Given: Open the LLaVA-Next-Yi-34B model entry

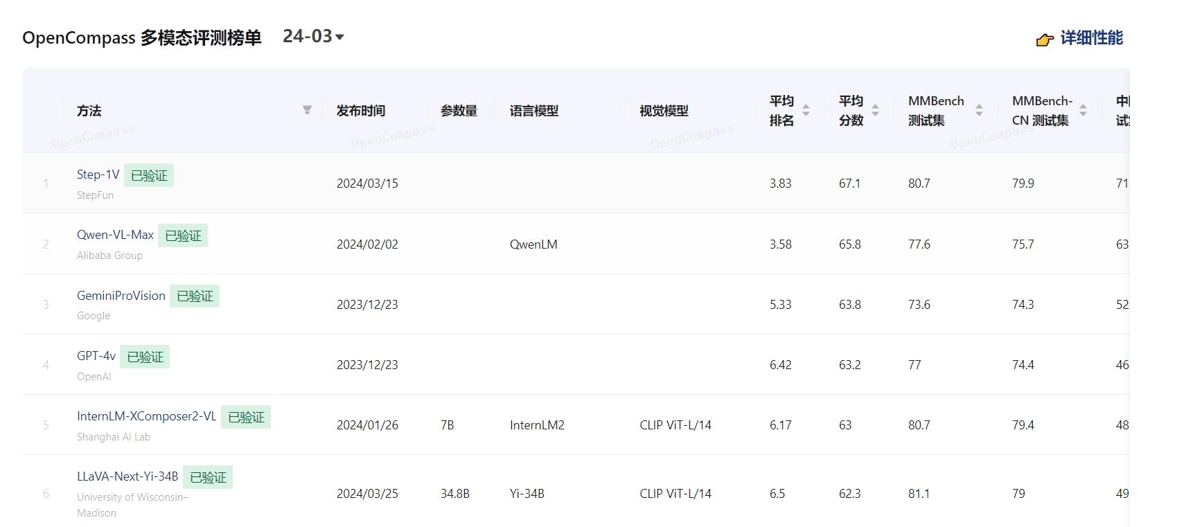Looking at the screenshot, I should pyautogui.click(x=127, y=476).
